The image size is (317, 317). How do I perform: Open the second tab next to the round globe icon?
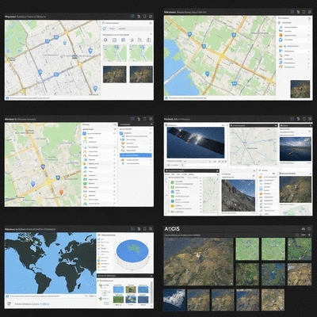(x=122, y=29)
